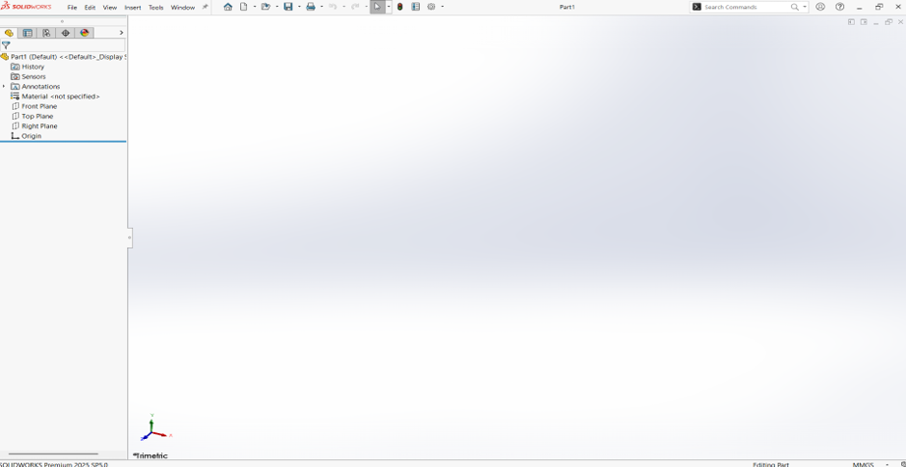
Task: Click the filter funnel icon in the tree
Action: click(6, 45)
